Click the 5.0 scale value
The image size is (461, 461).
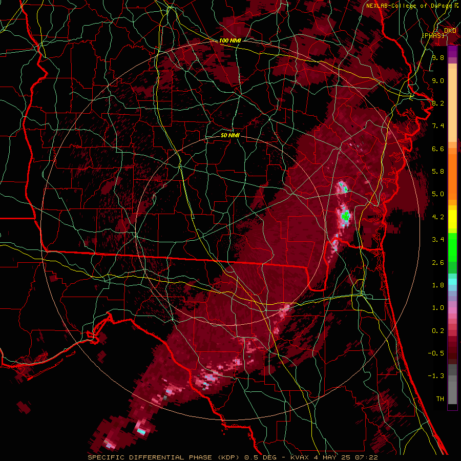coord(438,194)
